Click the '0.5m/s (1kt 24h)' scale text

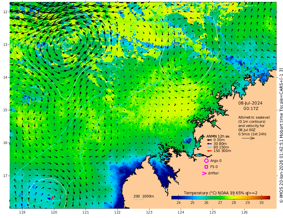click(252, 134)
